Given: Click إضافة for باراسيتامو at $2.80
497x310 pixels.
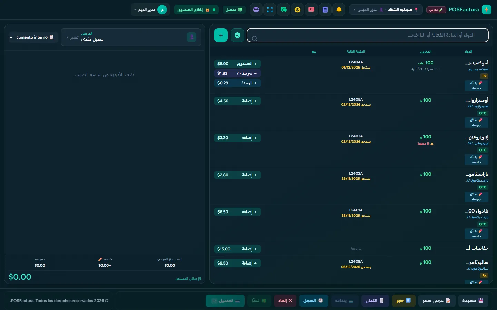Looking at the screenshot, I should [237, 175].
